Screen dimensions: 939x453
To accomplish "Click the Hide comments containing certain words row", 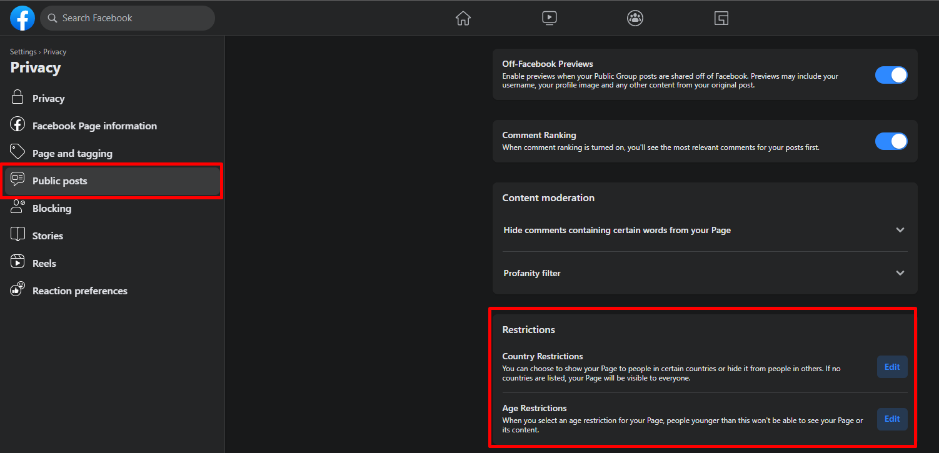I will [x=705, y=230].
